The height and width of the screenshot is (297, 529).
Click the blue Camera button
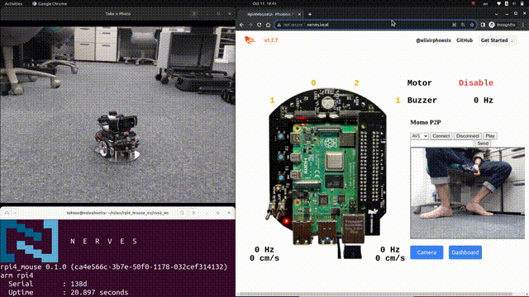point(427,252)
